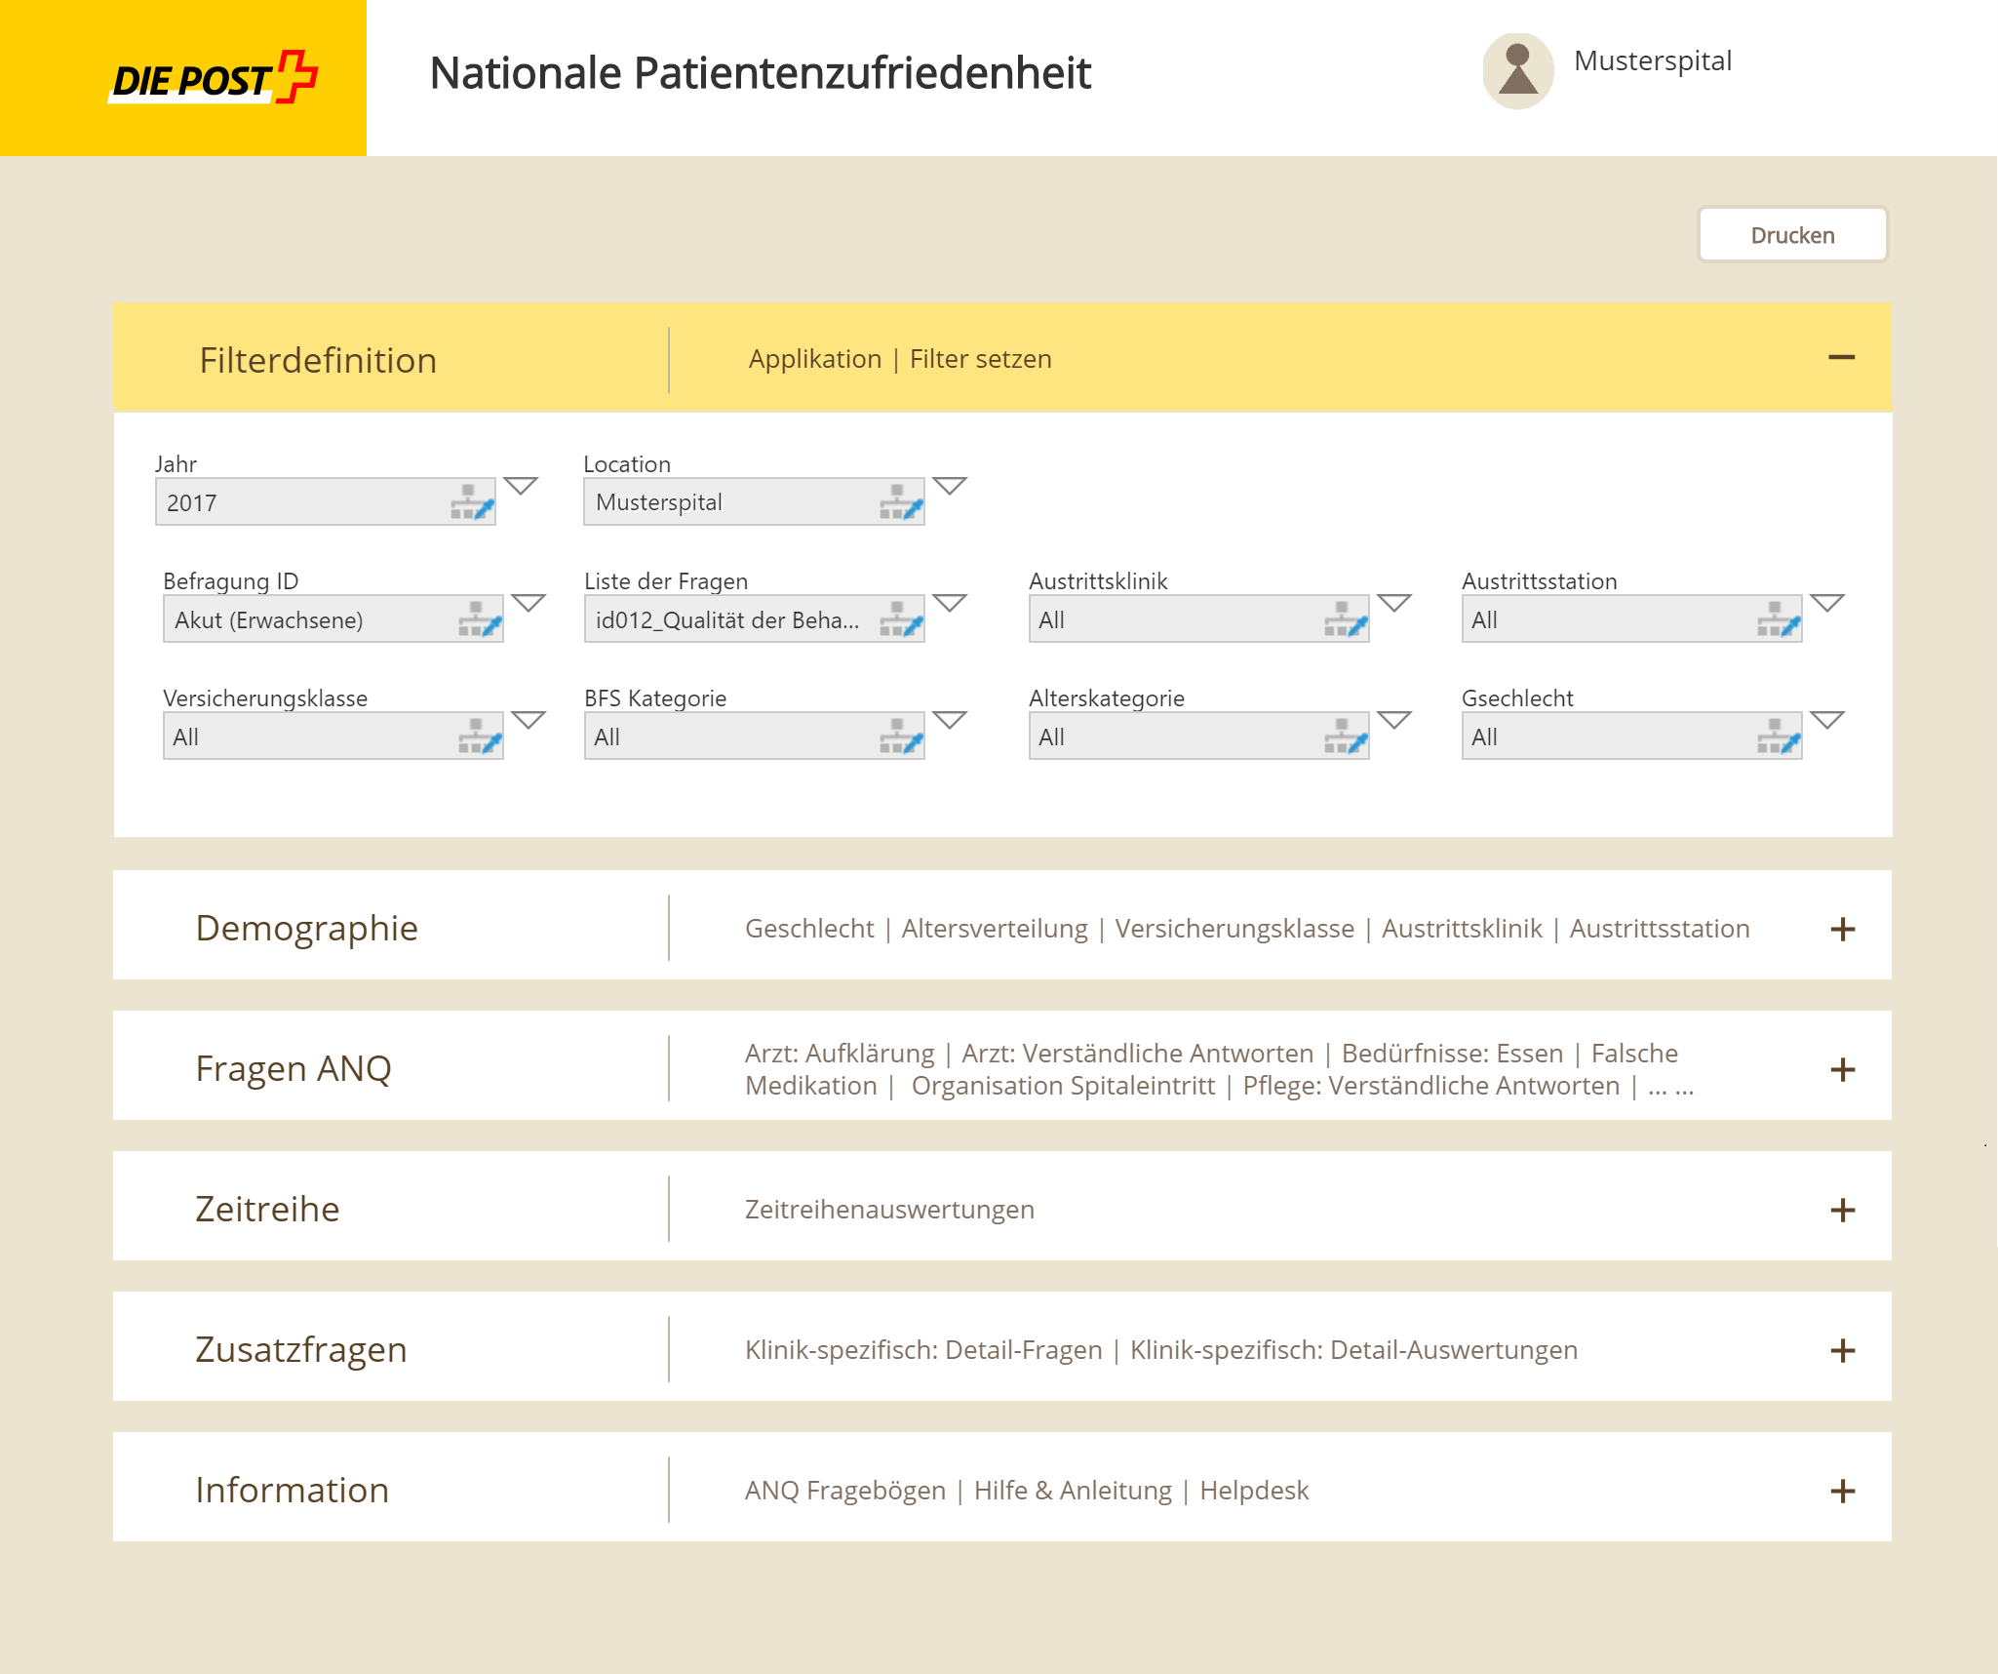Expand the Demographie section
Screen dimensions: 1998x1674
point(1842,929)
